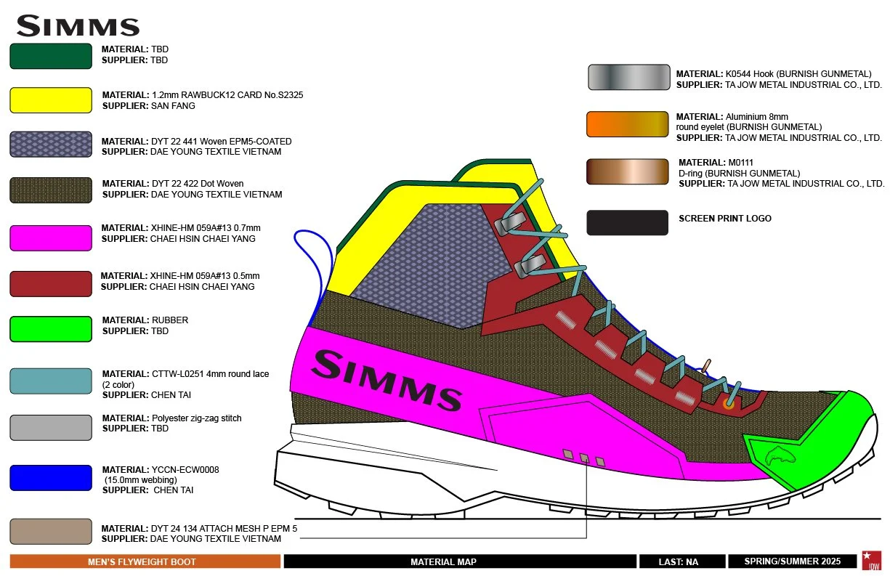Click 'DYT 24 134 ATTACH MESH P EPM 5' text
Viewport: 890px width, 576px height.
(x=224, y=529)
